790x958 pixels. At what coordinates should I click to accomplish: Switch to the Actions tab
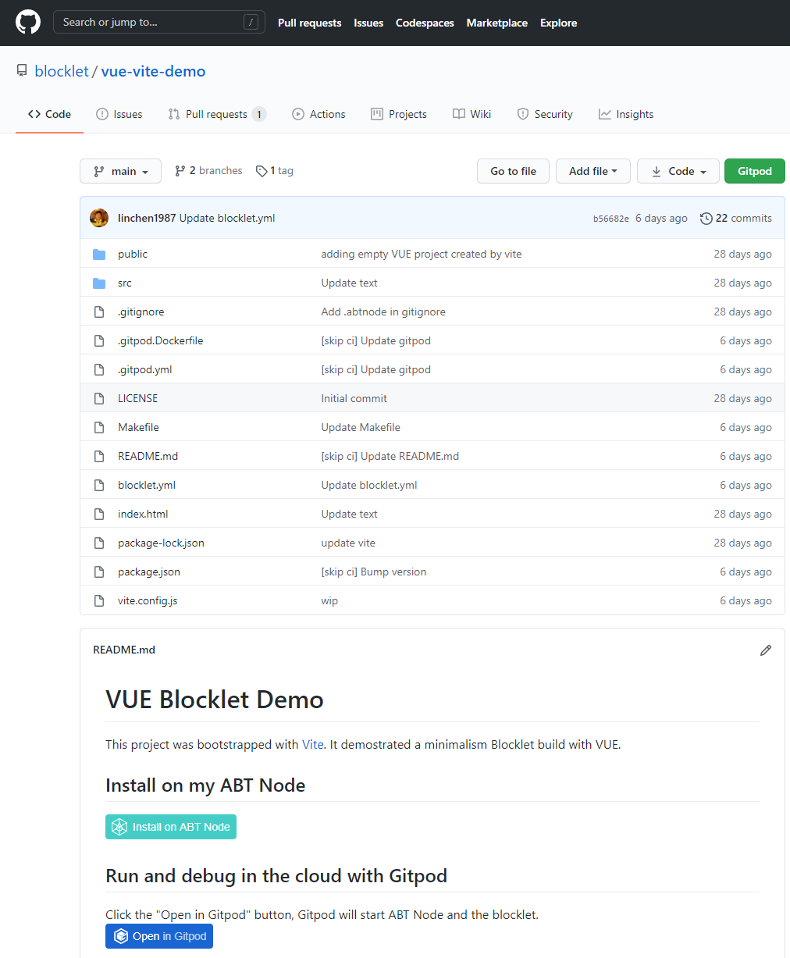click(x=318, y=114)
